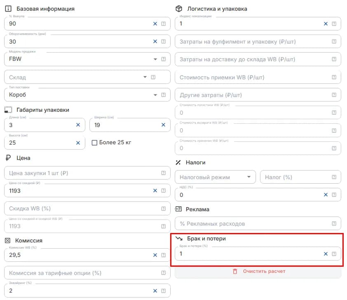Image resolution: width=347 pixels, height=300 pixels.
Task: Clear the Оборачиваемость field with X
Action: point(155,42)
